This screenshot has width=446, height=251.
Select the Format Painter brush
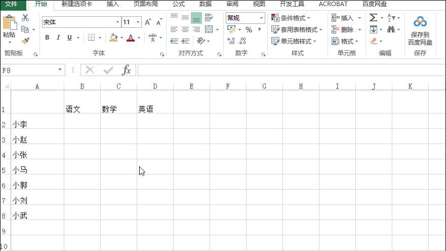pos(25,41)
